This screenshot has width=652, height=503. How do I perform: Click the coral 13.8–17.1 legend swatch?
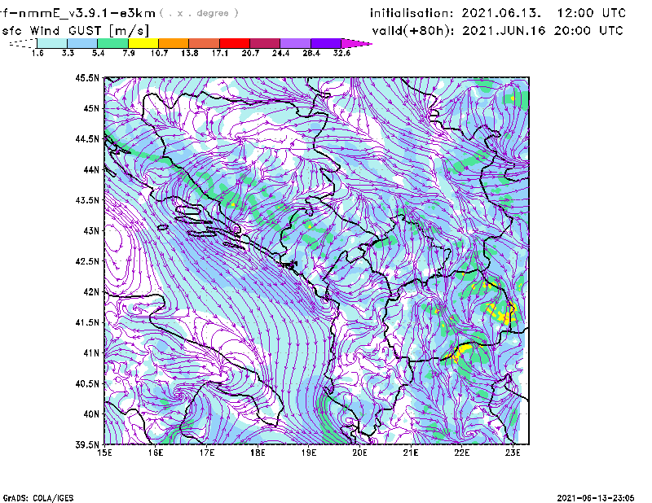click(x=205, y=43)
